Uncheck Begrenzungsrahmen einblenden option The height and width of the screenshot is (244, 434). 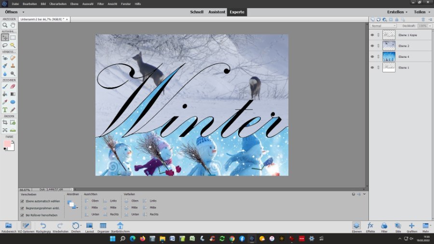tap(22, 208)
